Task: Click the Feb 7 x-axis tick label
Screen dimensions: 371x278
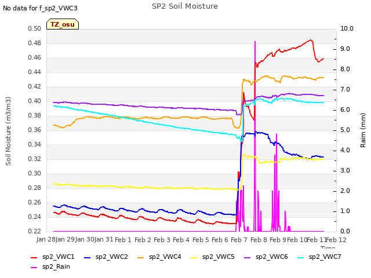Action: [239, 240]
